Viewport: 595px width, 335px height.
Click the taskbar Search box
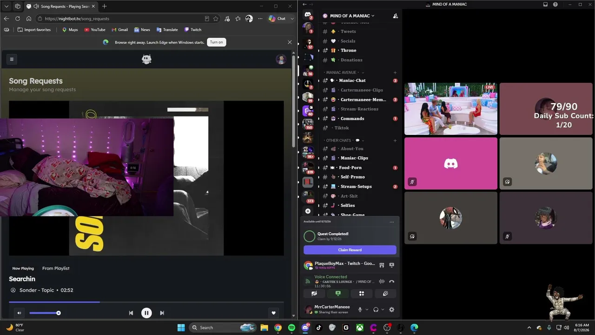click(x=223, y=328)
